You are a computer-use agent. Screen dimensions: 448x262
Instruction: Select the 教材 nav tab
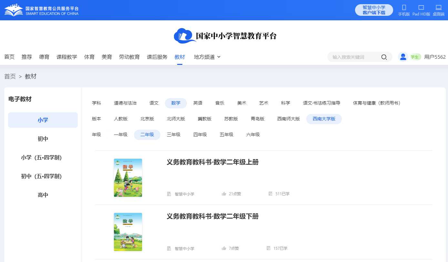180,57
